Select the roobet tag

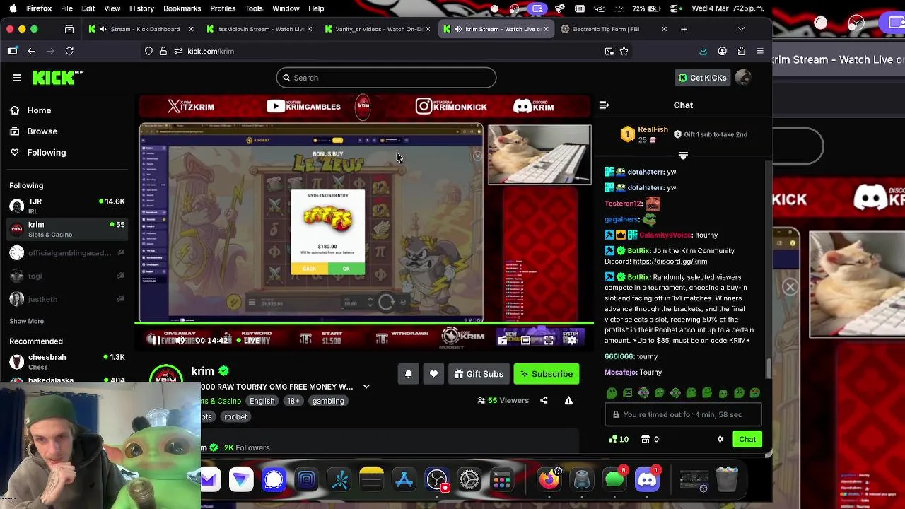click(235, 416)
